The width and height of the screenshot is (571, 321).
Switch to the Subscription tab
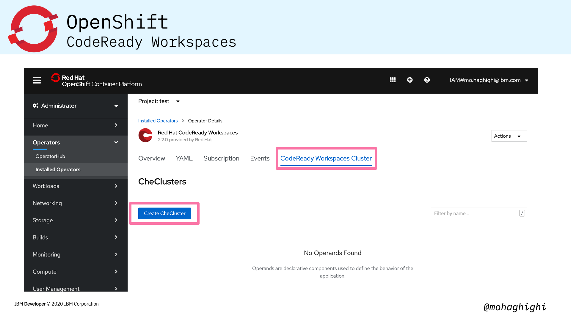click(221, 158)
